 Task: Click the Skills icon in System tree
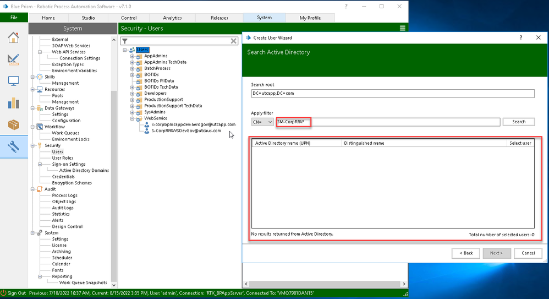point(40,77)
